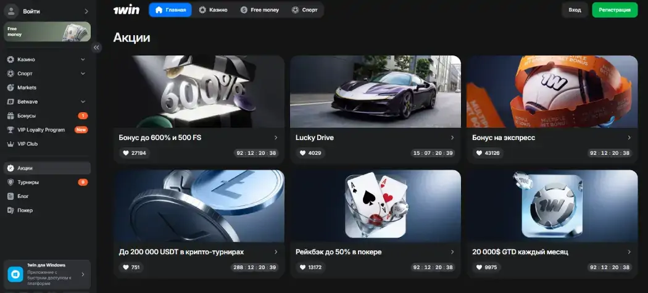Open arrow next to До 200 000 USDT
648x293 pixels.
276,252
